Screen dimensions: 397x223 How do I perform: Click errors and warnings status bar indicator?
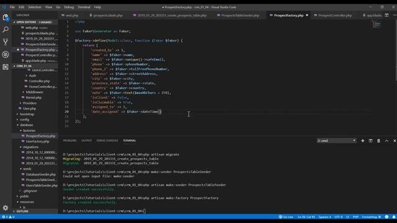pos(8,217)
